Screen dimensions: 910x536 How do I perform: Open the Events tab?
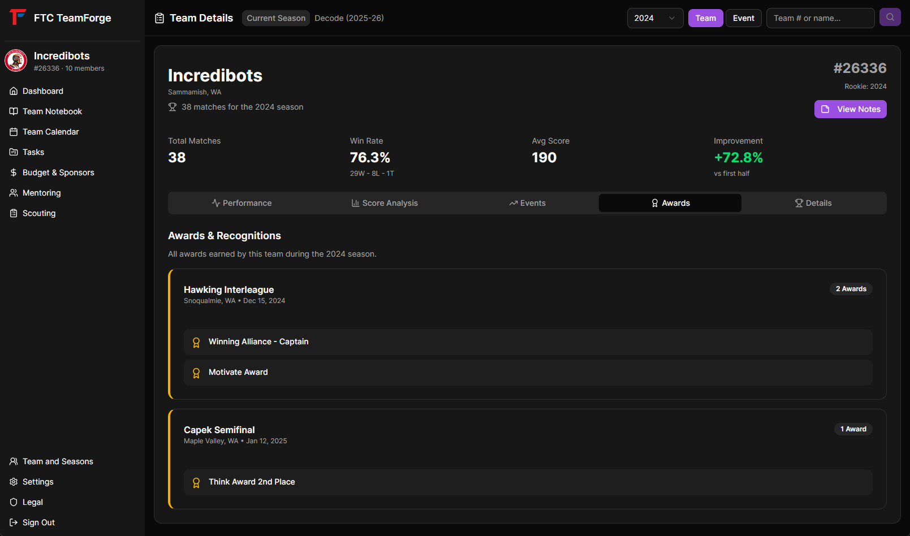tap(527, 203)
